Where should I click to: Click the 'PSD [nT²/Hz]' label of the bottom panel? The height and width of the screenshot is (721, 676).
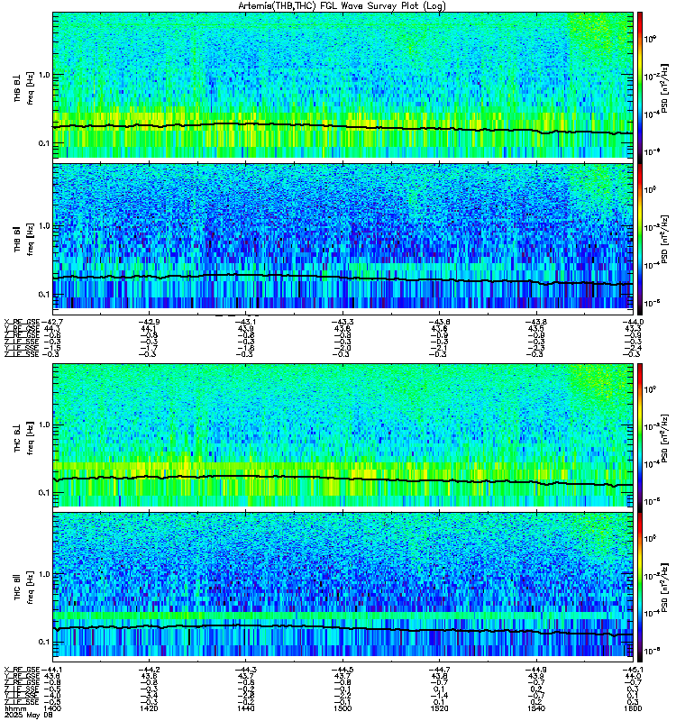click(664, 588)
